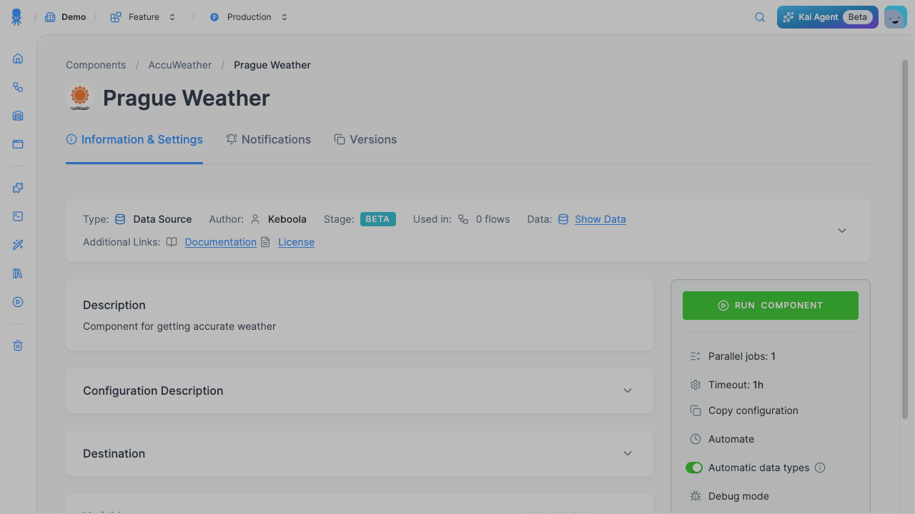The image size is (915, 514).
Task: Switch to the Information & Settings tab
Action: point(134,140)
